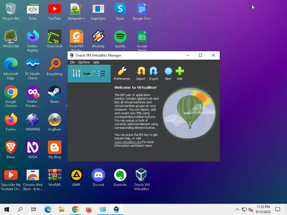Select the Firefox Nightly desktop icon
The width and height of the screenshot is (287, 215).
click(x=33, y=41)
